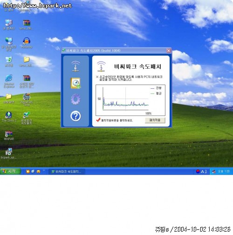Click the system tray icon near clock
The image size is (233, 235).
click(214, 171)
